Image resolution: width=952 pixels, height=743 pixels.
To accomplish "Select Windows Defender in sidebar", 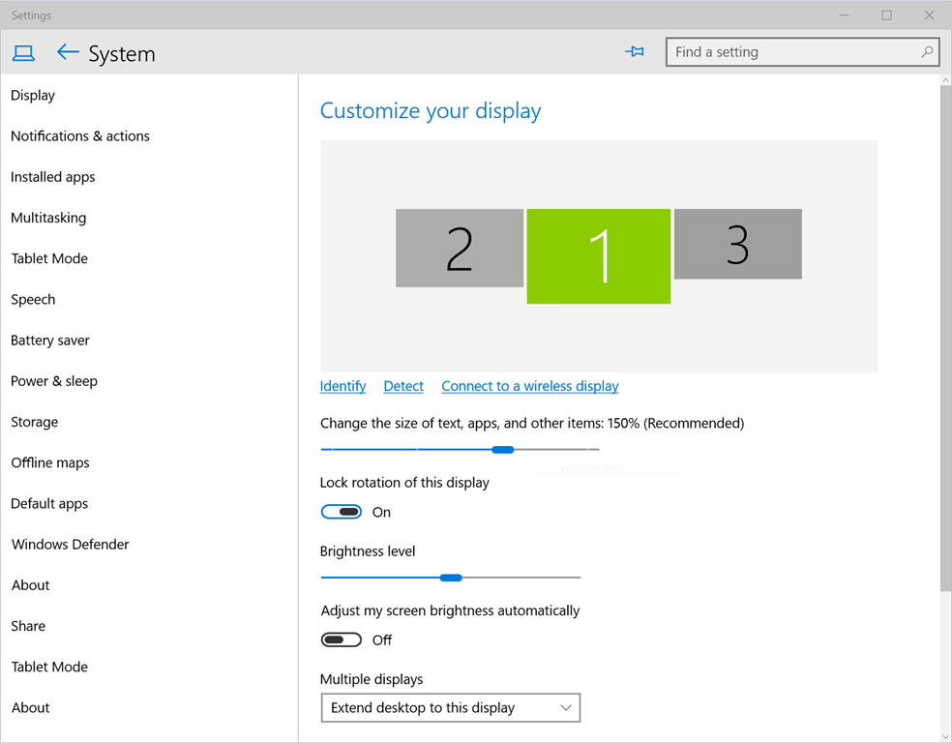I will 70,545.
